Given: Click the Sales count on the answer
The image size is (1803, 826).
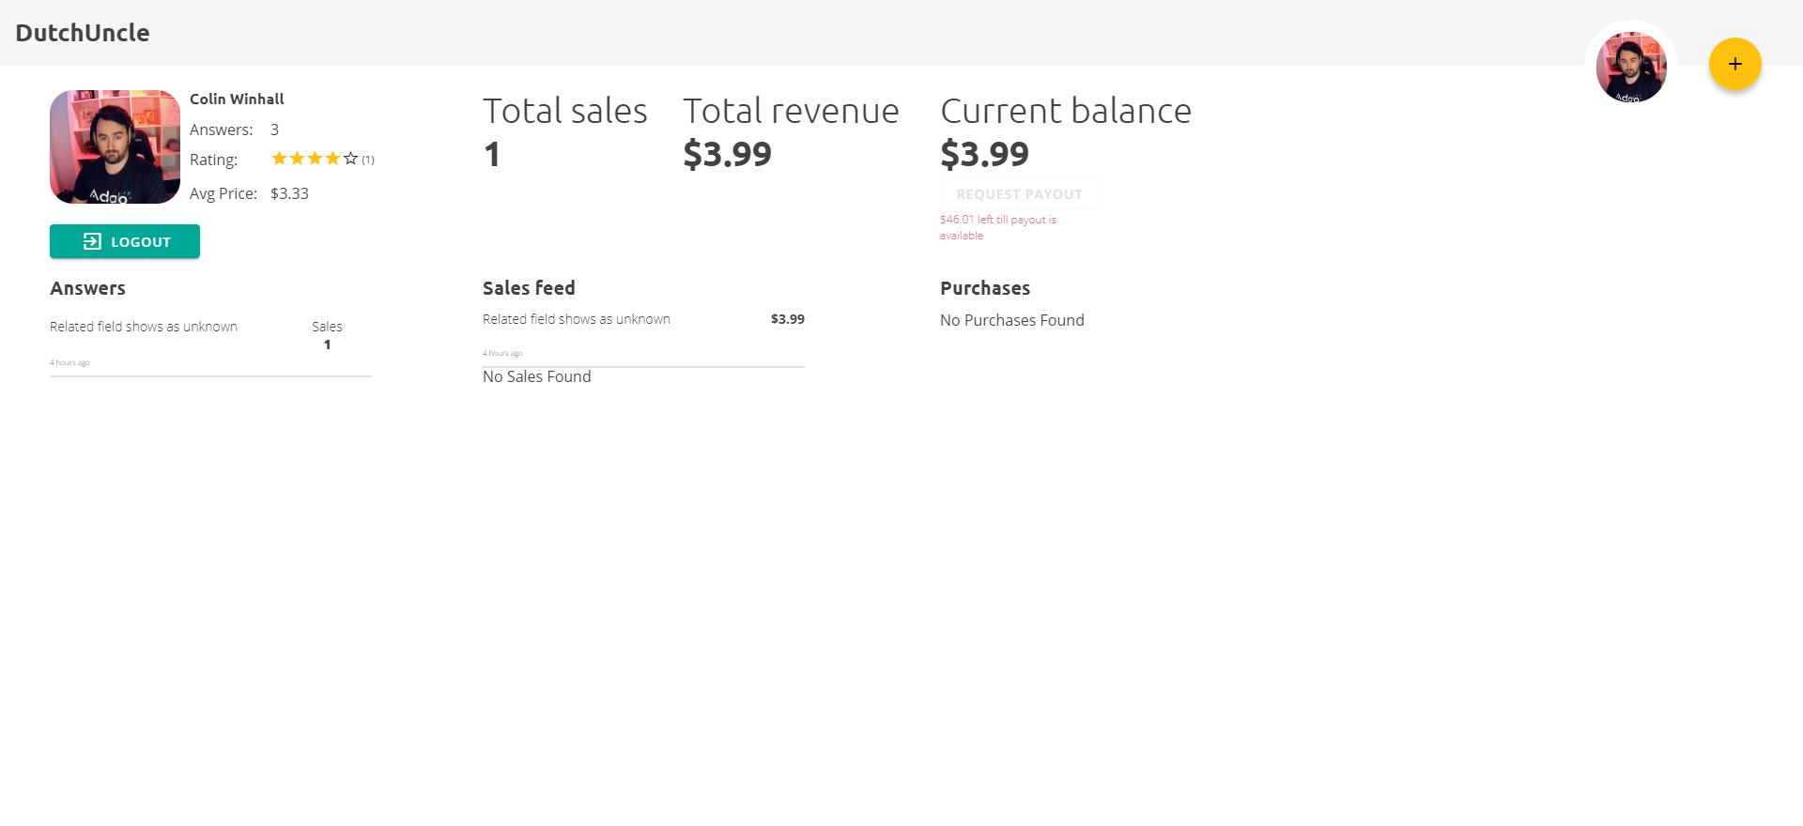Looking at the screenshot, I should tap(327, 344).
